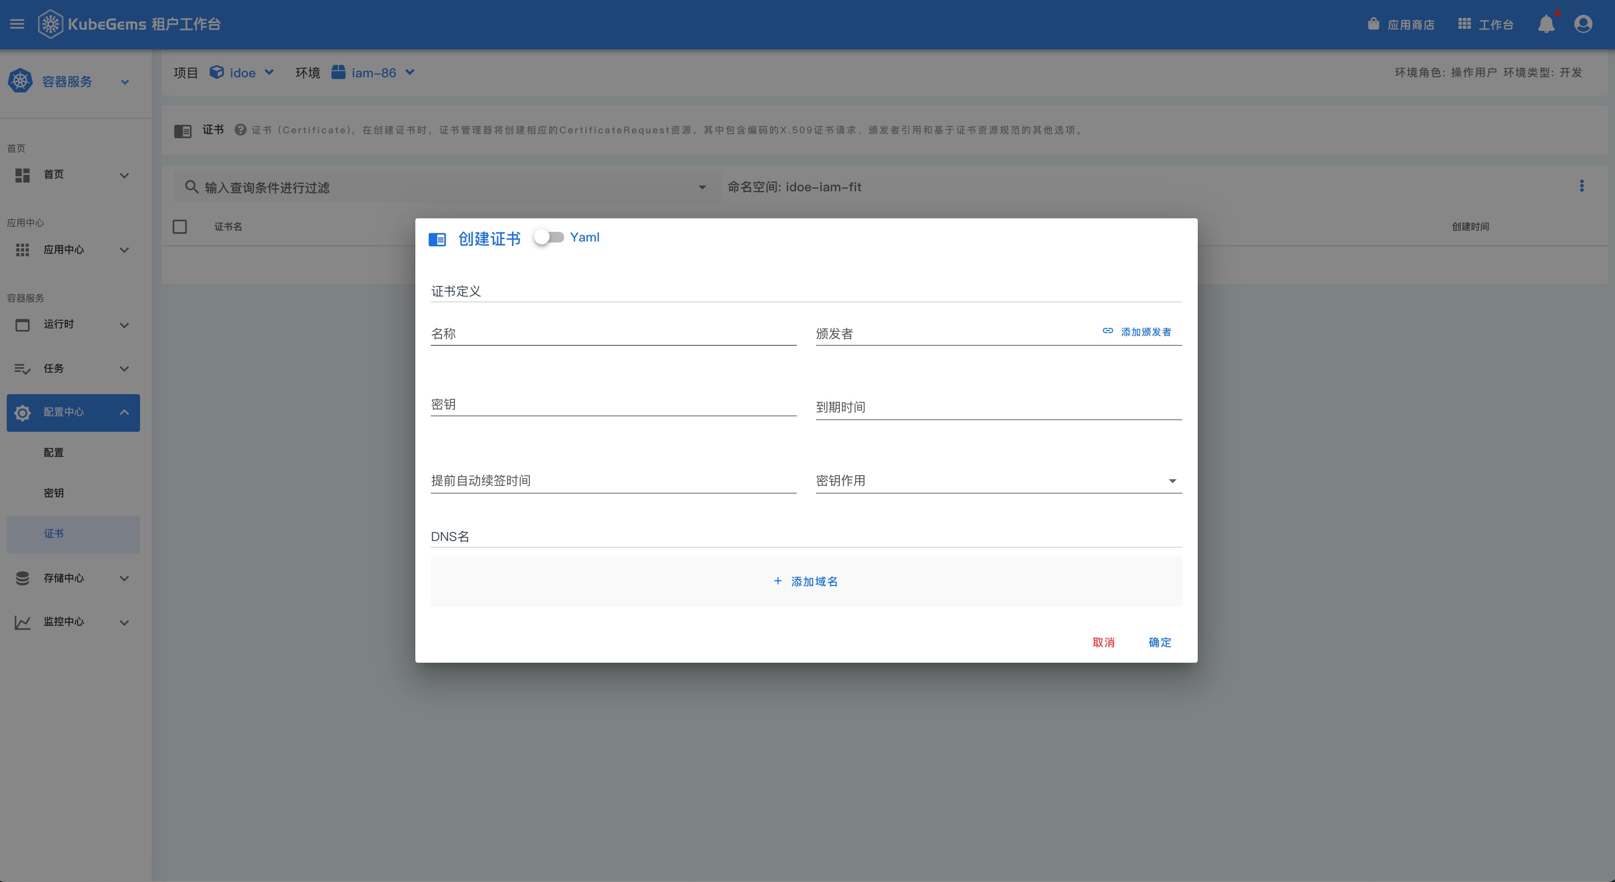Expand the 监控中心 sidebar group
Screen dimensions: 1615x882
click(x=124, y=623)
